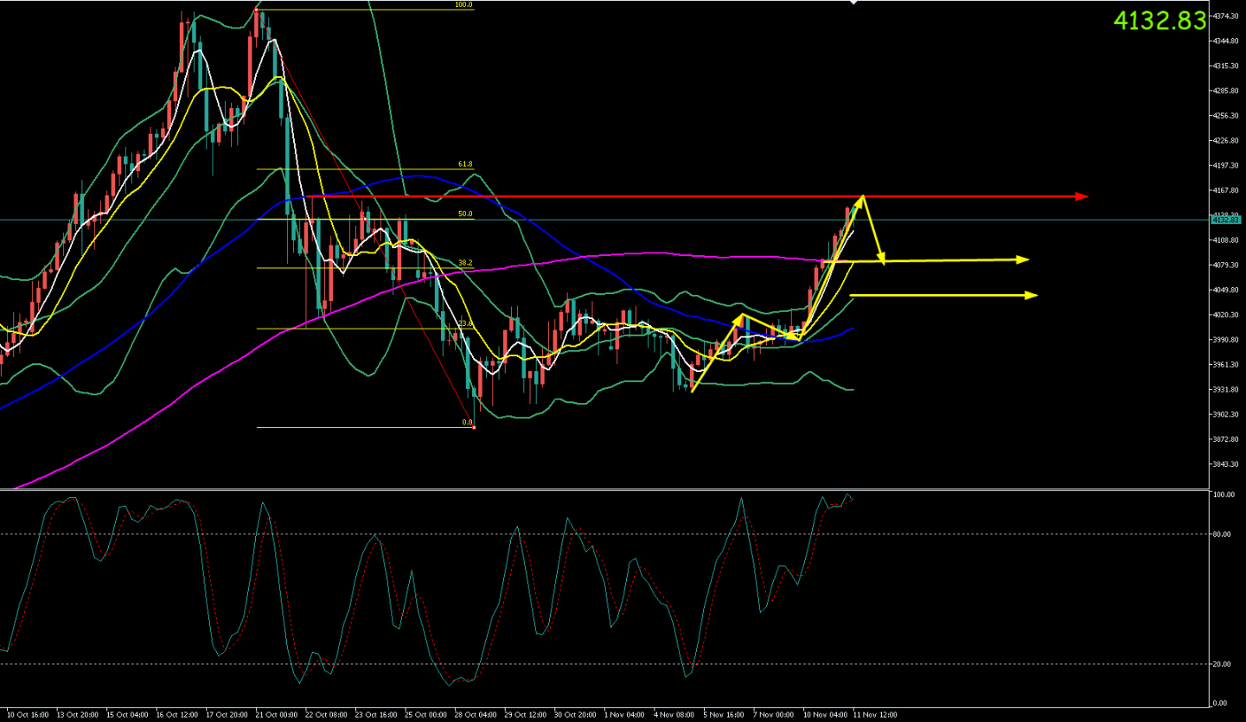Image resolution: width=1246 pixels, height=722 pixels.
Task: Click the yellow arrow peak at red line
Action: pyautogui.click(x=861, y=198)
